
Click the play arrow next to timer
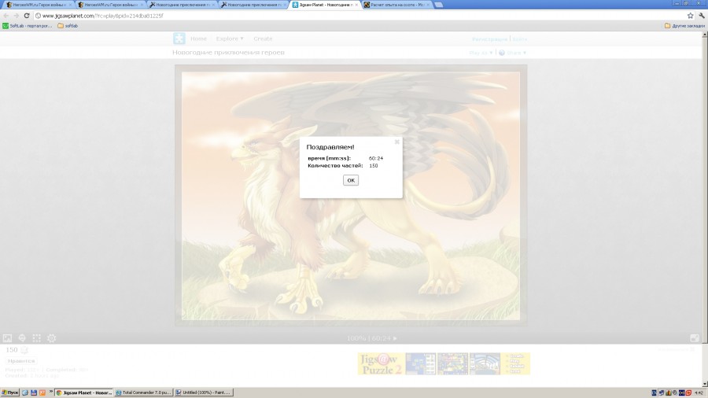click(x=396, y=338)
